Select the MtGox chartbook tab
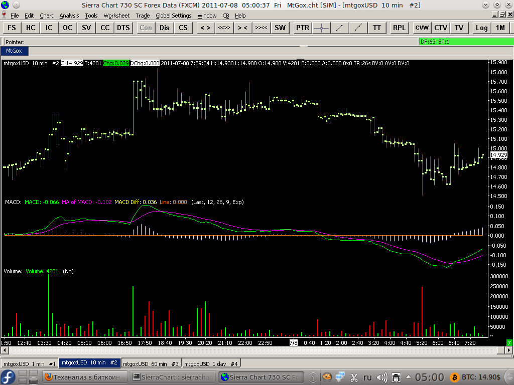The height and width of the screenshot is (385, 514). pos(14,51)
